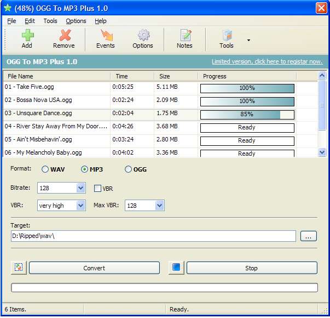Image resolution: width=330 pixels, height=318 pixels.
Task: Open the Notes toolbar icon
Action: (x=186, y=35)
